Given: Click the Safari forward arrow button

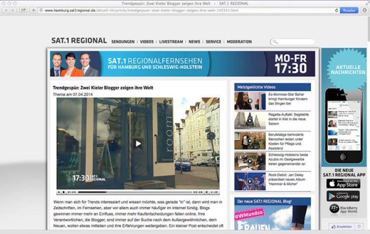Looking at the screenshot, I should pos(13,10).
